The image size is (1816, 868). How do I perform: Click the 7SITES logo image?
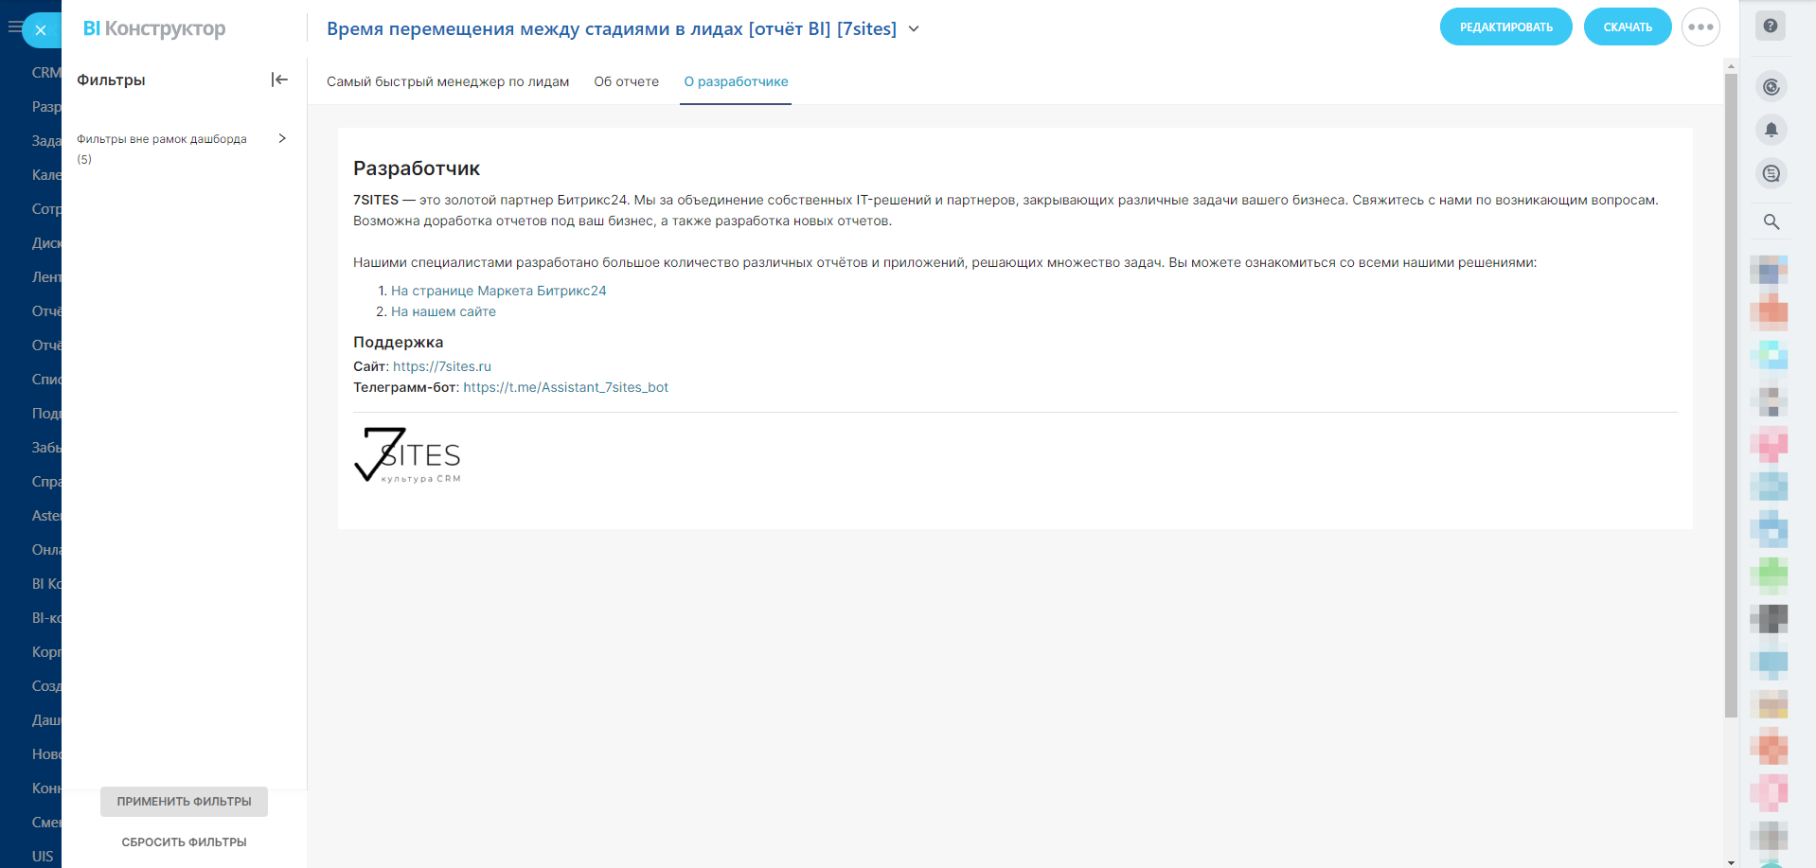(x=408, y=455)
